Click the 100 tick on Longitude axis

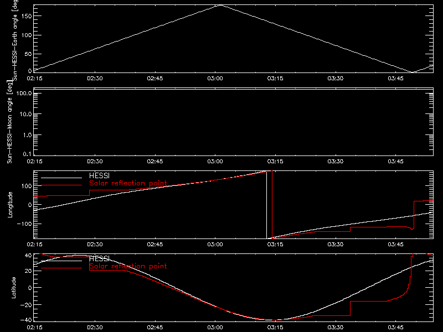click(x=26, y=186)
